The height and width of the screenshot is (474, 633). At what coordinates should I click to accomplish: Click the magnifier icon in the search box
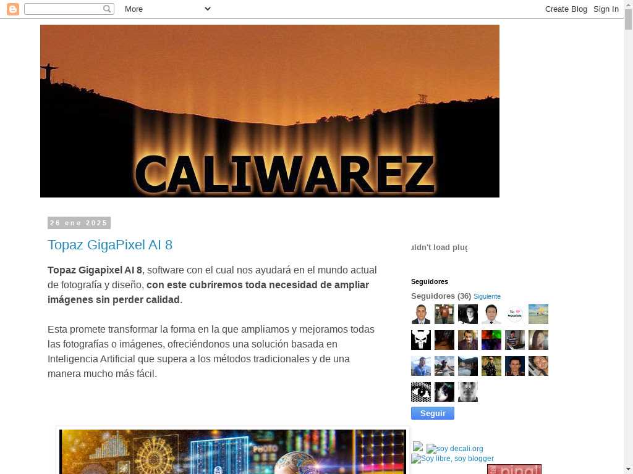[x=106, y=9]
